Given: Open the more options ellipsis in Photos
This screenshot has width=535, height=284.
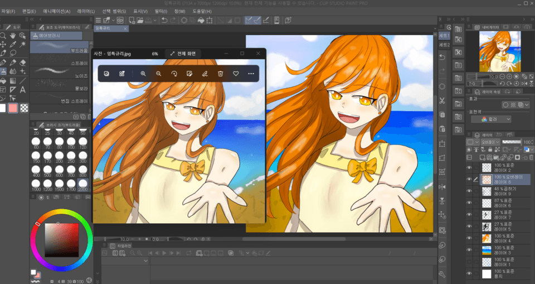Looking at the screenshot, I should click(251, 74).
